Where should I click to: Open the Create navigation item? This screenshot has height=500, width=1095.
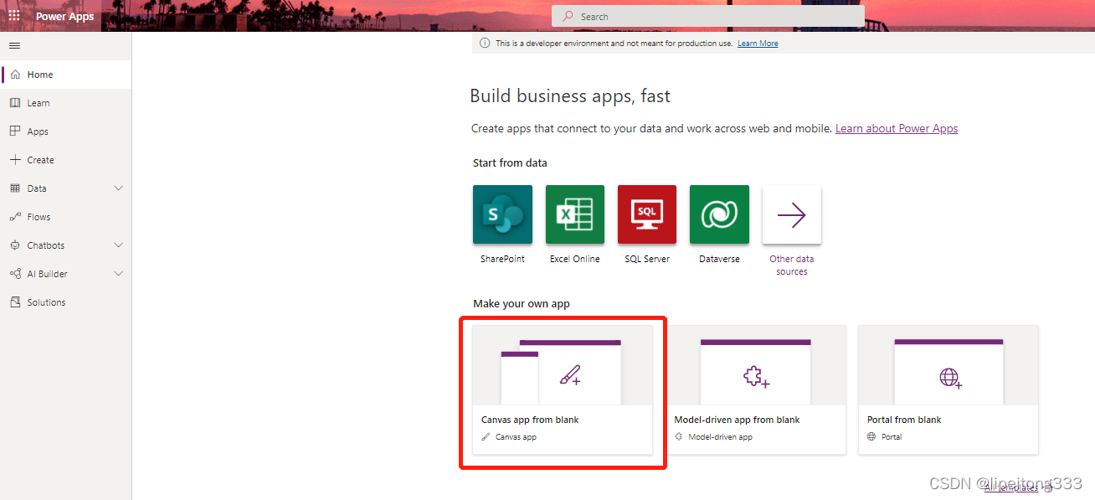point(66,160)
